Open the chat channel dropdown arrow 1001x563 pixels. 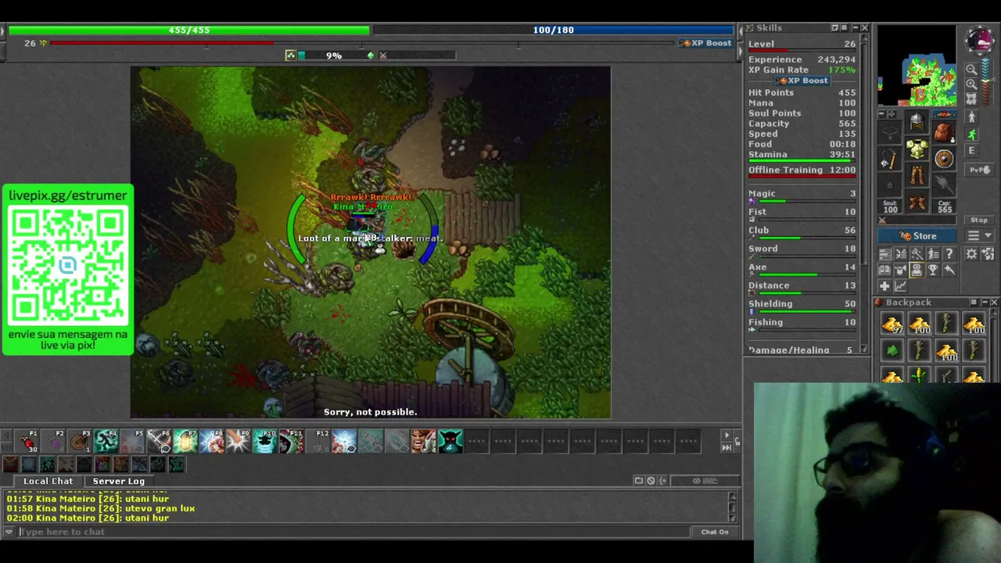9,532
